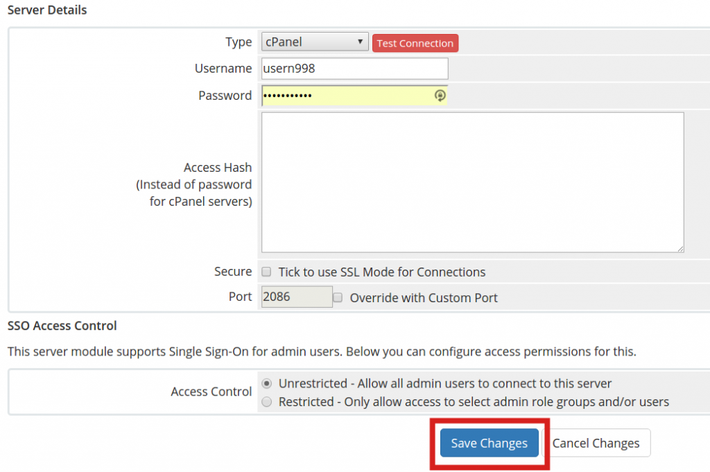
Task: Enable SSL Mode for connections
Action: (x=266, y=272)
